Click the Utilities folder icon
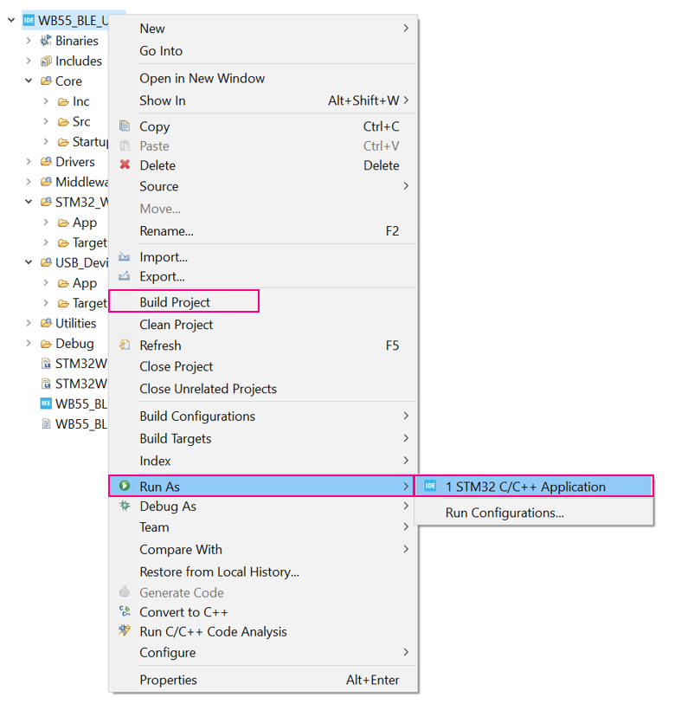This screenshot has height=704, width=681. [46, 323]
